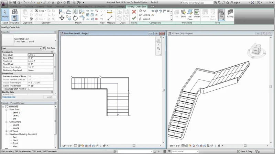Collapse the Floor Plans tree node
Screen dimensions: 275x154
[x=6, y=110]
